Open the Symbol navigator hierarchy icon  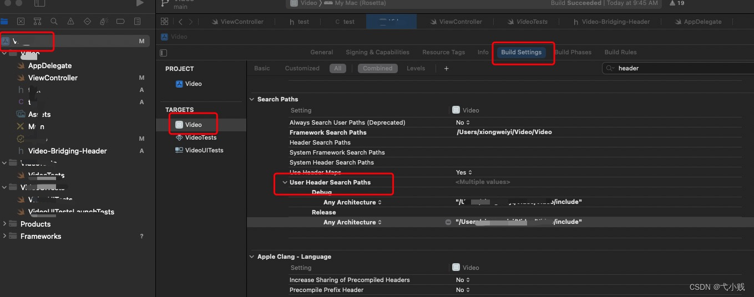click(x=37, y=22)
